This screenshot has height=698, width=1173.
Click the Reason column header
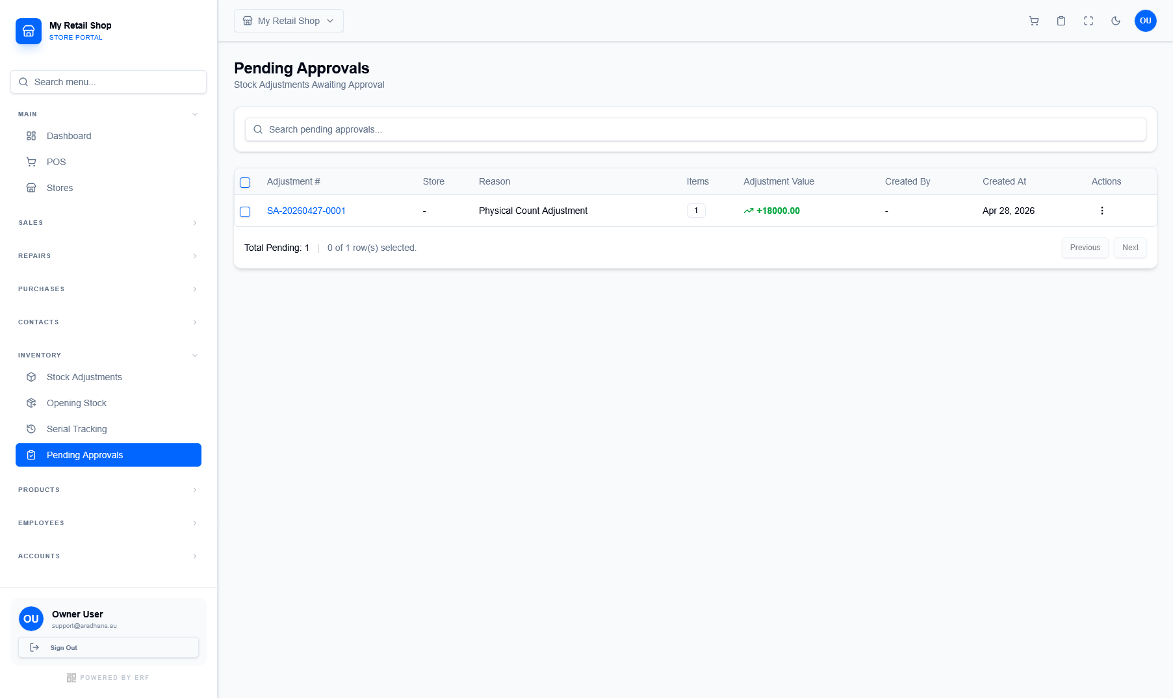point(495,181)
